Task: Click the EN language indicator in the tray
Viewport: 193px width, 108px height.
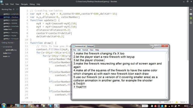Action: pyautogui.click(x=137, y=106)
